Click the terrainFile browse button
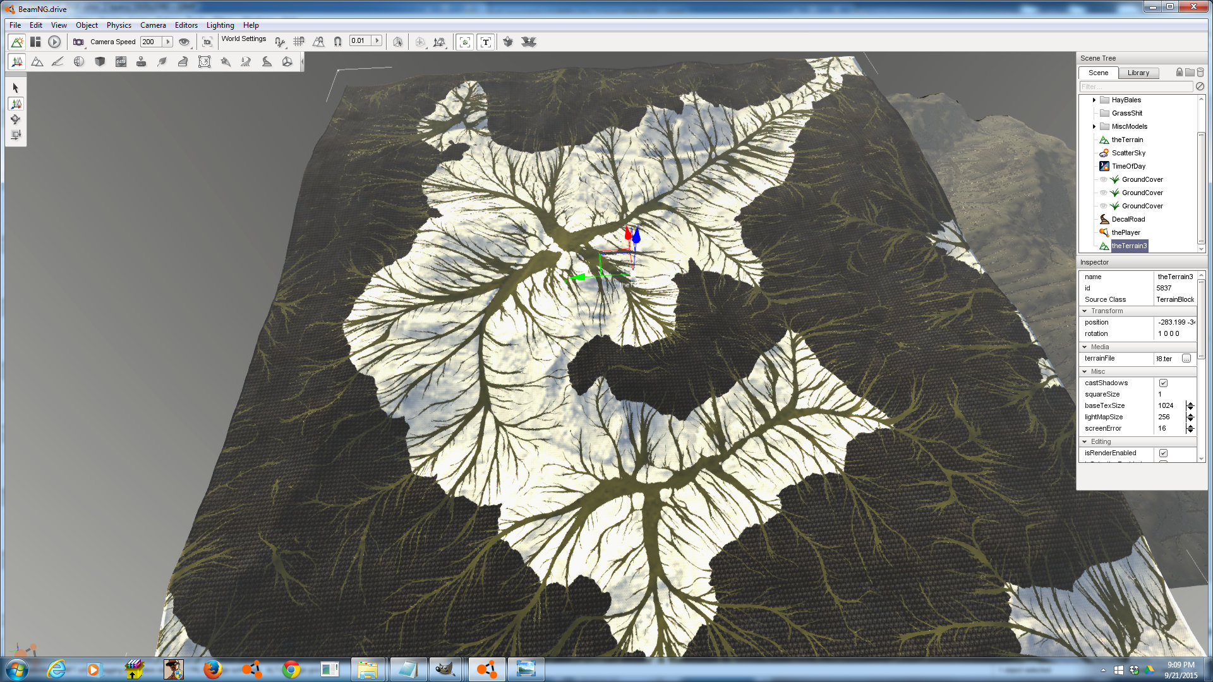 1186,359
